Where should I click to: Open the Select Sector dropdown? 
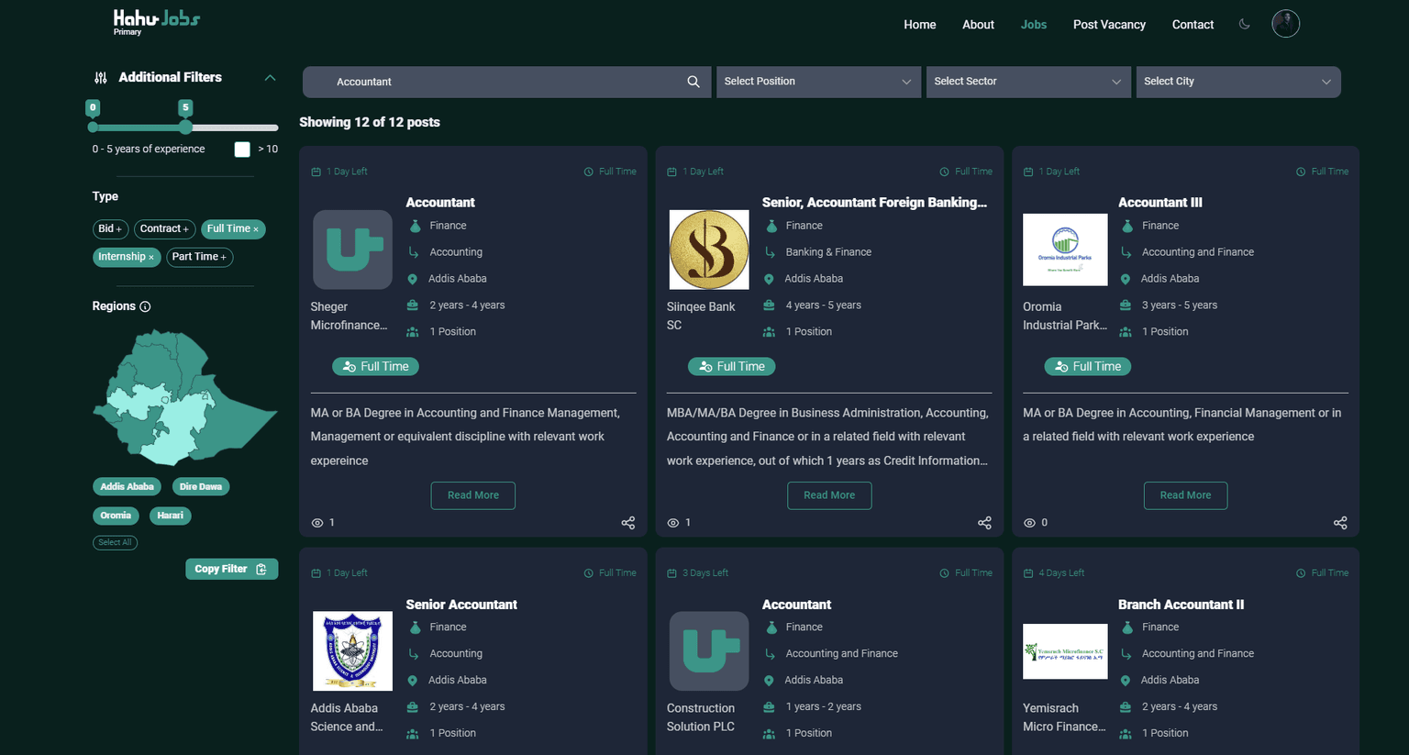(1027, 82)
